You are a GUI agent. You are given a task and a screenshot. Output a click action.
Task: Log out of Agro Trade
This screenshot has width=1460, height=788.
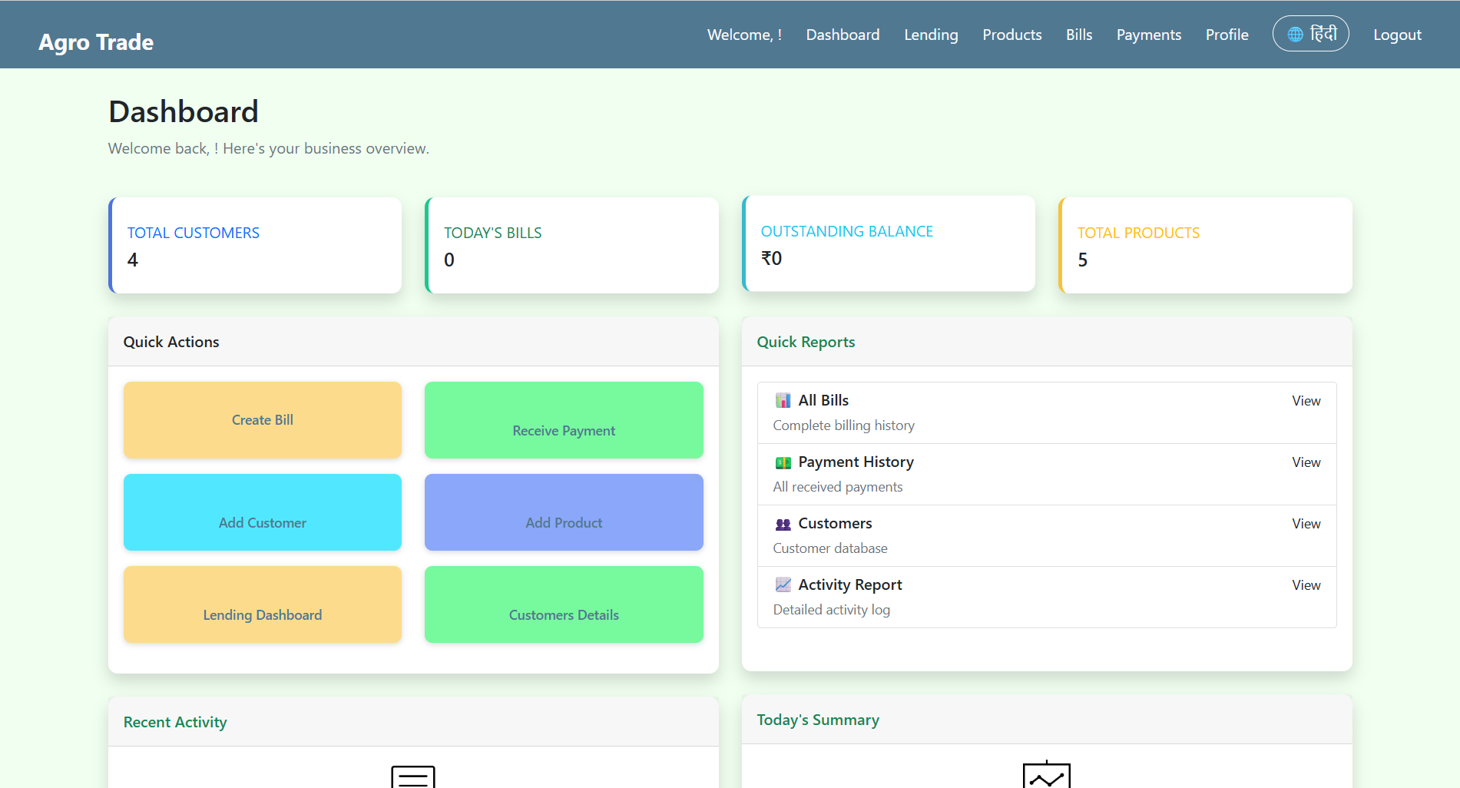tap(1397, 35)
